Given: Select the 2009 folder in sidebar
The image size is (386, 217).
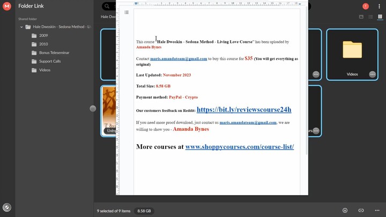Looking at the screenshot, I should click(x=43, y=35).
